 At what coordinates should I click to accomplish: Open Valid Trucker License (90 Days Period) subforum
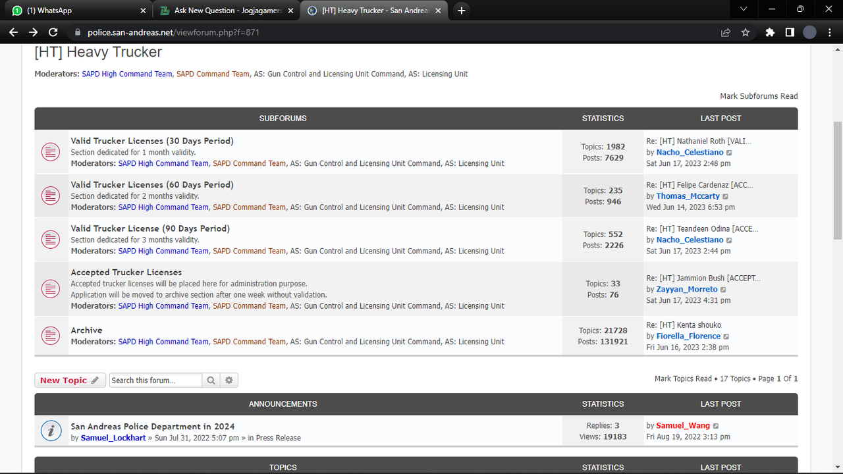(x=150, y=228)
